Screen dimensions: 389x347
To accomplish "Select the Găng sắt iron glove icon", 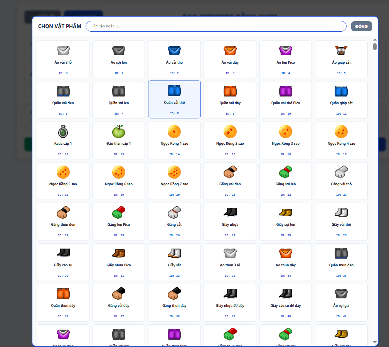I will 174,212.
